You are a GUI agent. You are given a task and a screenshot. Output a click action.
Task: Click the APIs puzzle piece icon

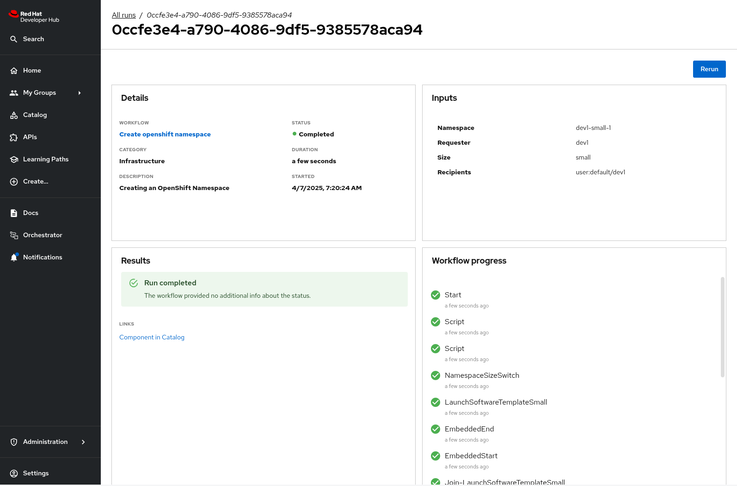[14, 137]
